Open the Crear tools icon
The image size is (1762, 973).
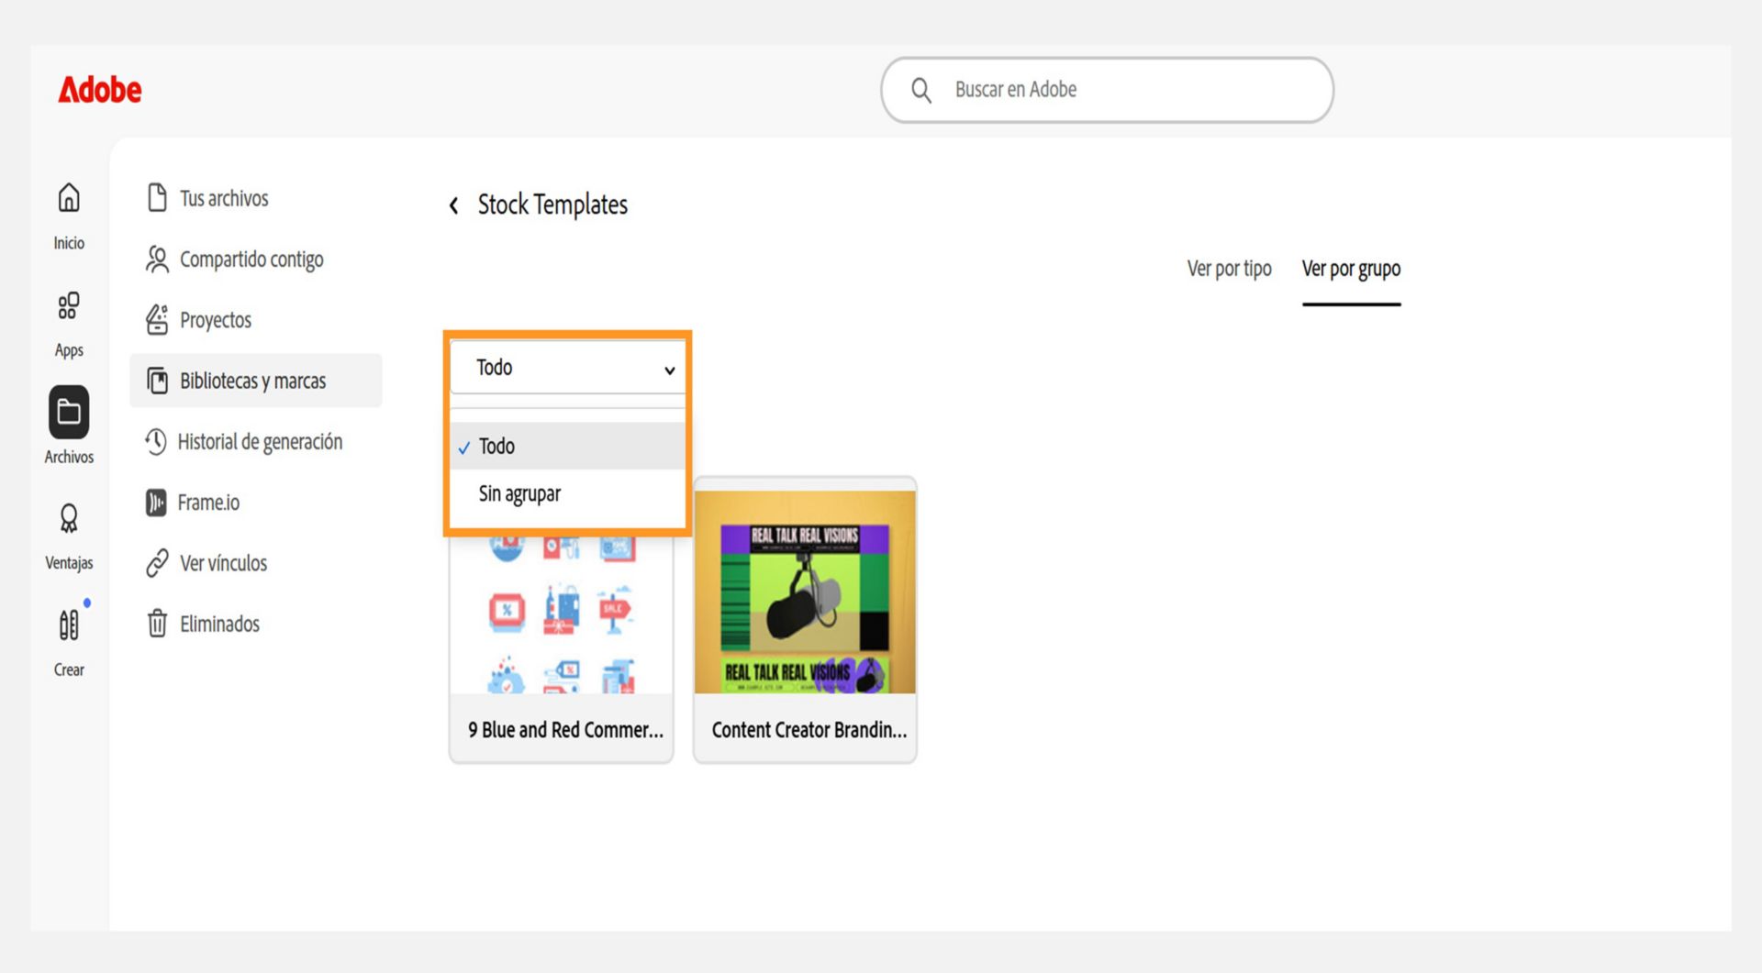tap(69, 625)
